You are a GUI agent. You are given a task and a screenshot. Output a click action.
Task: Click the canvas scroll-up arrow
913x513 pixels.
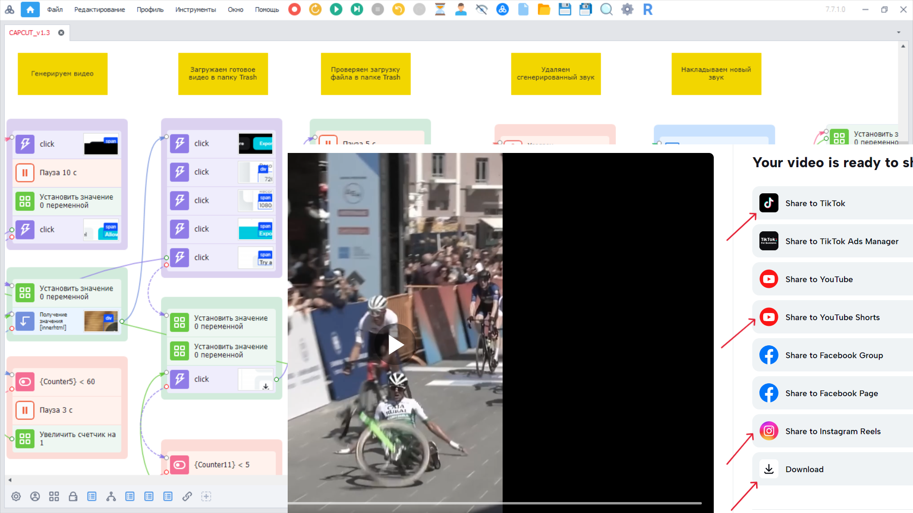tap(903, 46)
